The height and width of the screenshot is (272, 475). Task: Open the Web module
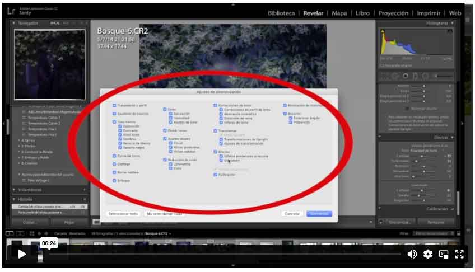(x=455, y=13)
